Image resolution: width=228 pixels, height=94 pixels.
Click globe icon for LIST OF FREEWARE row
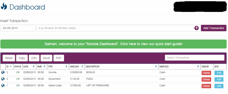(3, 85)
